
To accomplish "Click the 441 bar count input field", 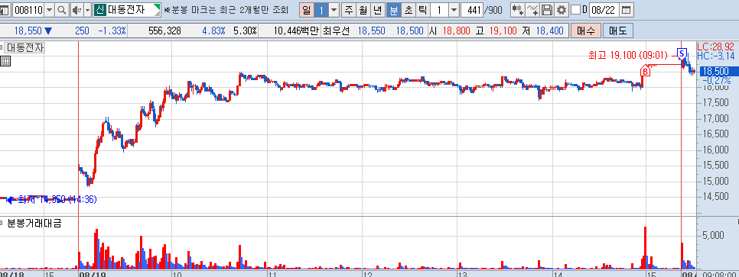I will [x=473, y=10].
